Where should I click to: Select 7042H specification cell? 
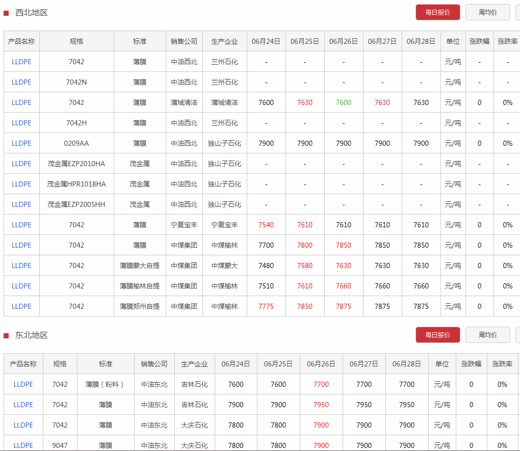[76, 123]
